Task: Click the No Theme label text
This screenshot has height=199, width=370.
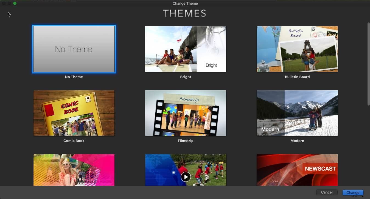Action: [x=74, y=77]
